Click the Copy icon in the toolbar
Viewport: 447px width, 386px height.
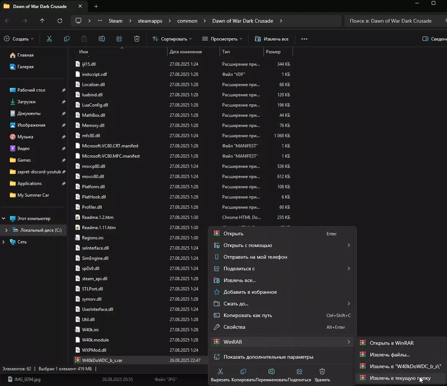pyautogui.click(x=67, y=39)
